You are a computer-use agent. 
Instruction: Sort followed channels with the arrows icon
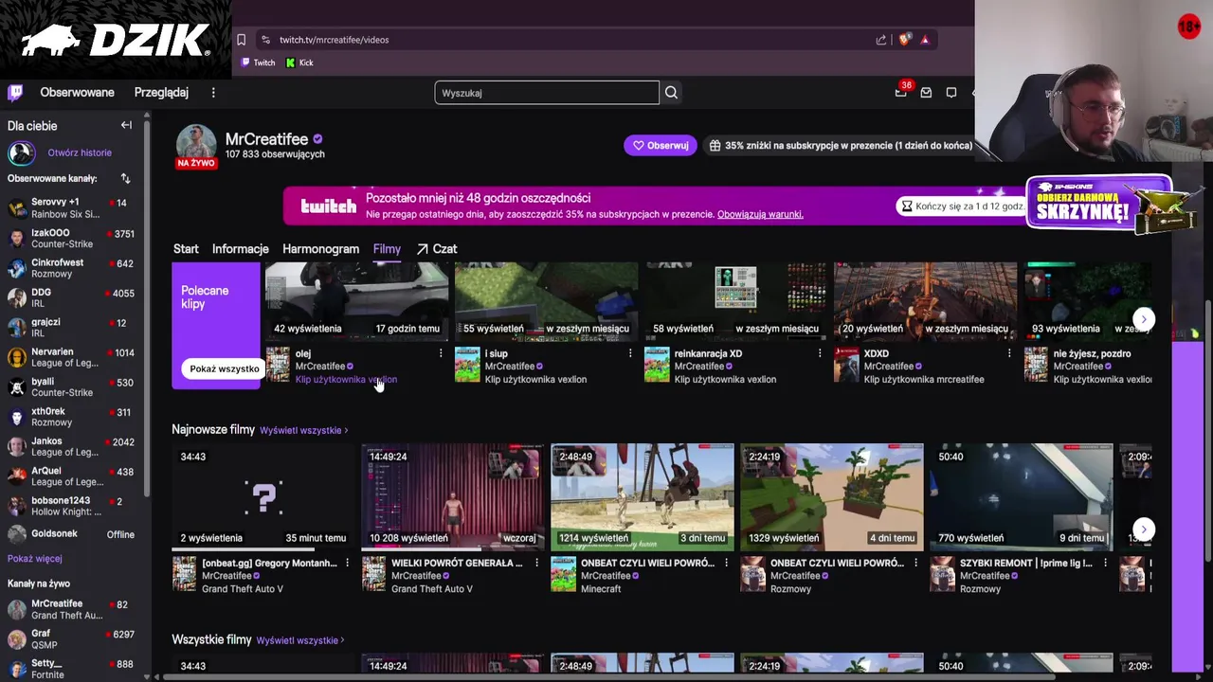click(x=125, y=178)
